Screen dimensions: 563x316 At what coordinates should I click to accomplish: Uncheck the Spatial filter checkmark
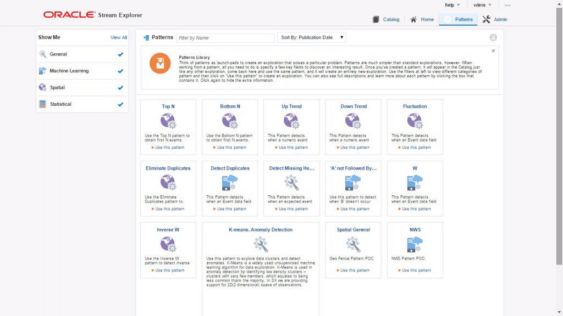click(x=120, y=88)
